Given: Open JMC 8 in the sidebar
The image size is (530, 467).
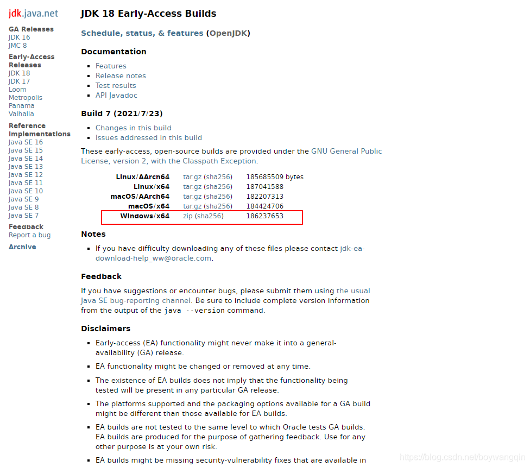Looking at the screenshot, I should [17, 45].
